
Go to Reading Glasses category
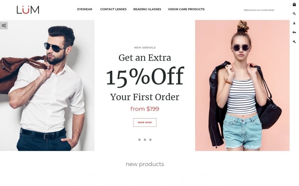147,9
